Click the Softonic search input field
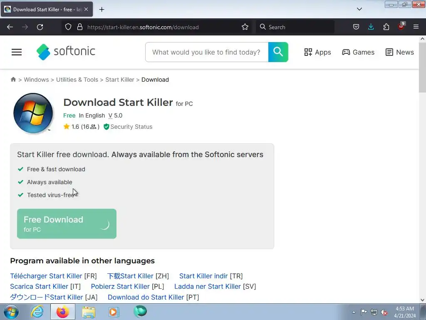This screenshot has width=426, height=320. pyautogui.click(x=207, y=52)
